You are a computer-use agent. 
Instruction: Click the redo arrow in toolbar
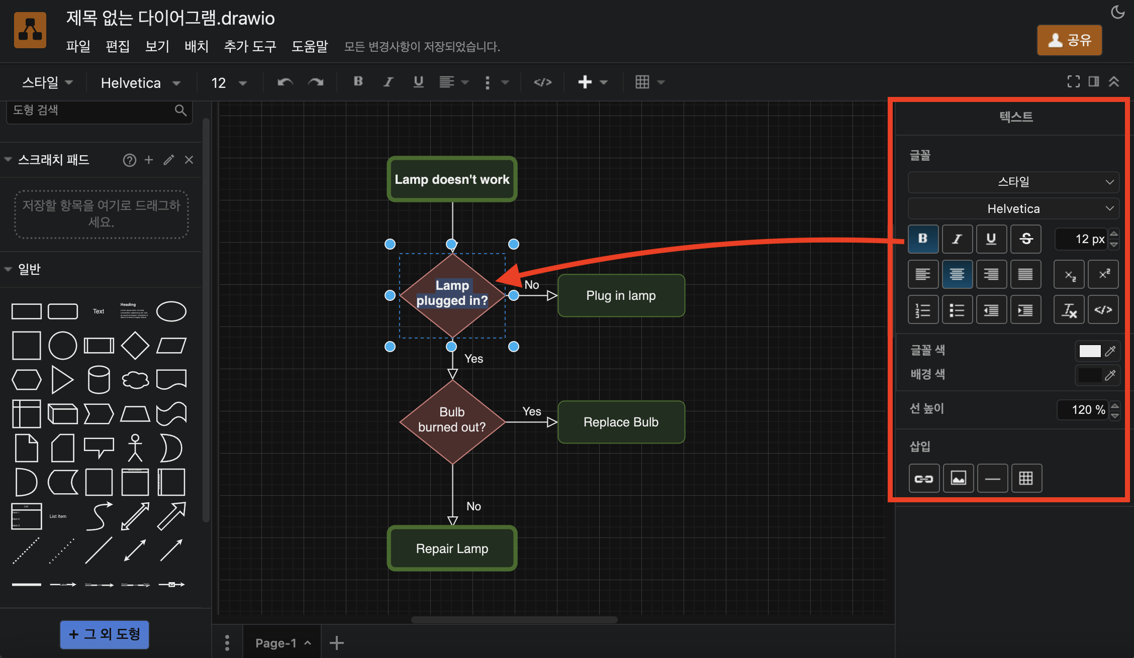(x=316, y=82)
